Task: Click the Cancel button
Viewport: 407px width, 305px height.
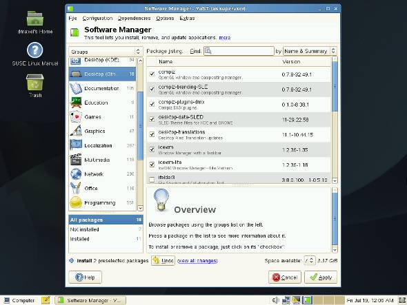Action: click(285, 277)
